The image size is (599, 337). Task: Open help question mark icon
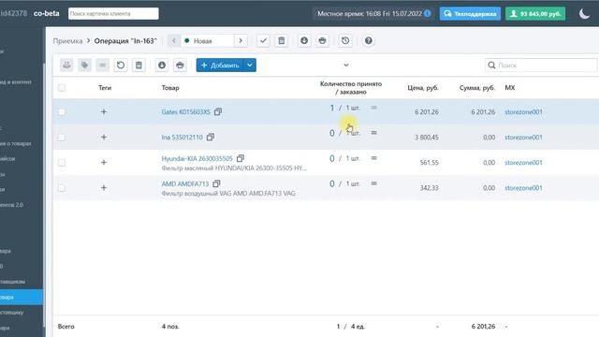point(368,40)
